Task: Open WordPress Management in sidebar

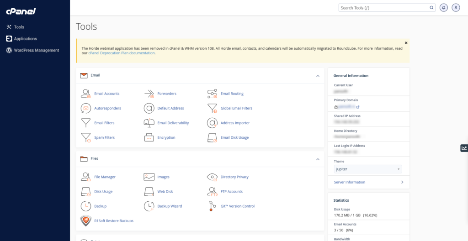Action: pos(36,50)
